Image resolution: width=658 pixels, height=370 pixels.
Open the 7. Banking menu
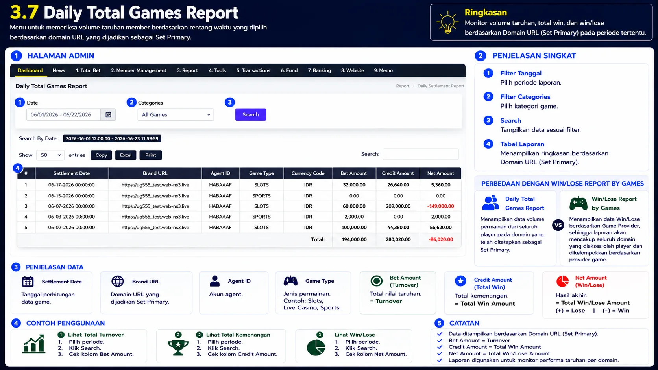click(x=320, y=70)
